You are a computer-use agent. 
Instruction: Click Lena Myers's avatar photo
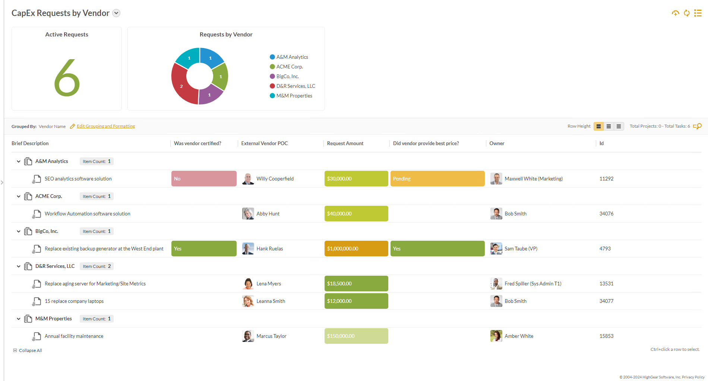pyautogui.click(x=248, y=284)
